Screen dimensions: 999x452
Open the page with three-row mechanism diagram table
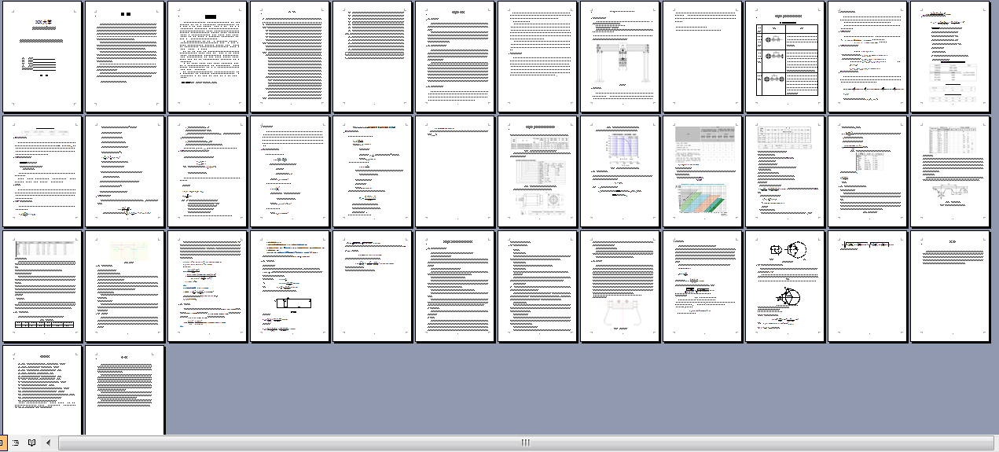[x=784, y=57]
